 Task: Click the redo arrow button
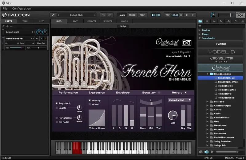[x=110, y=15]
